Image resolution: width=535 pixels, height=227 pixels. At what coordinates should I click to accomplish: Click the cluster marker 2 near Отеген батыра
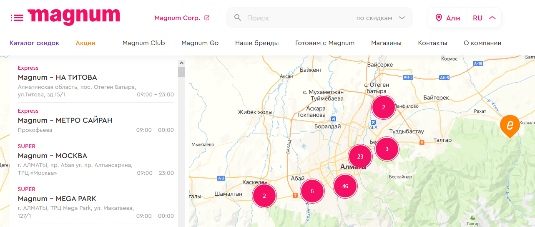[384, 107]
